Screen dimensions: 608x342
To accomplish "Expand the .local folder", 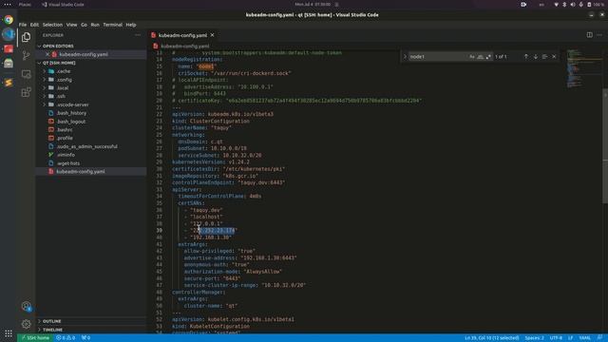I will 45,88.
